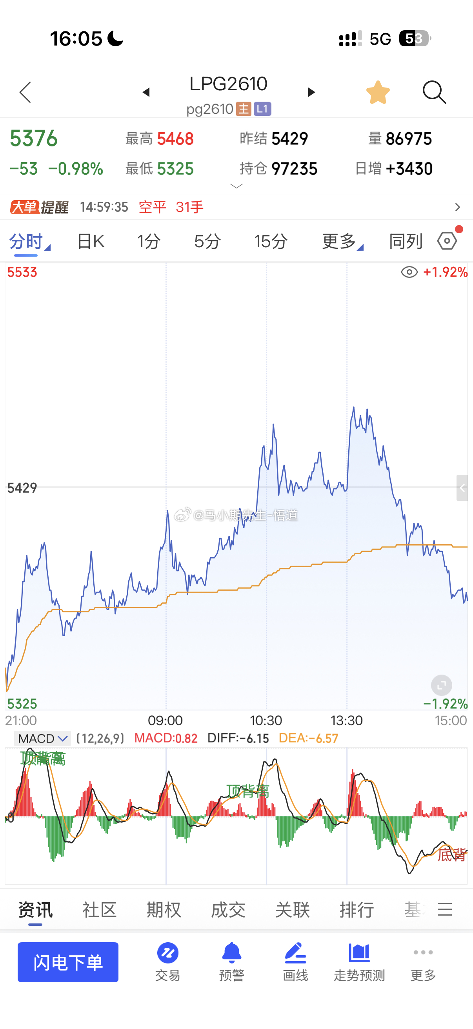This screenshot has height=1029, width=473.
Task: Open the search magnifier icon
Action: click(x=434, y=92)
